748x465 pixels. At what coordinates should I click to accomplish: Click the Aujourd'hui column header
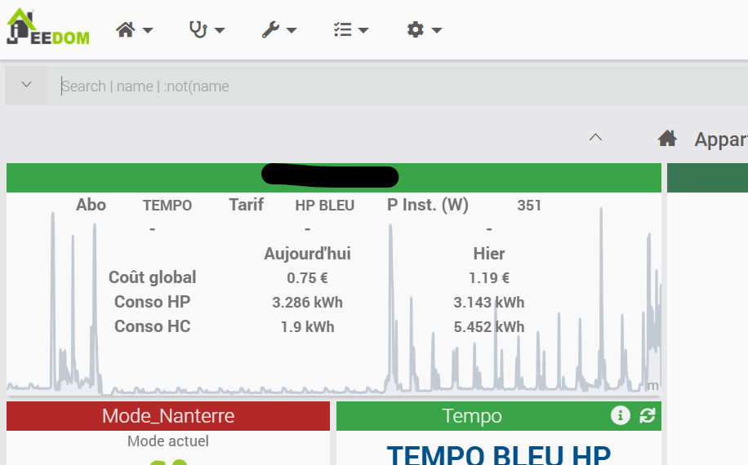[307, 254]
